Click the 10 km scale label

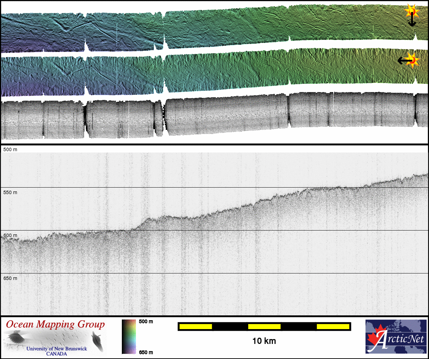click(264, 341)
